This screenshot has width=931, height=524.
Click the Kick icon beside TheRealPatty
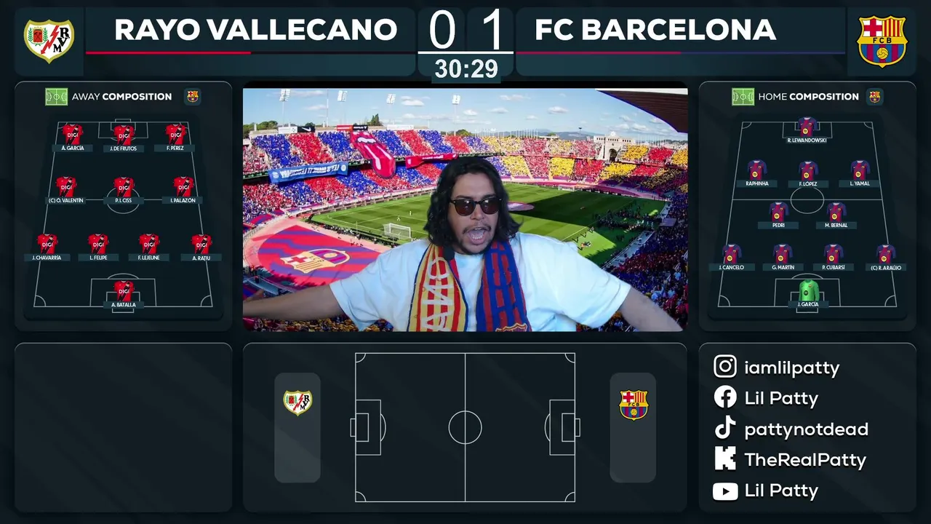tap(725, 459)
